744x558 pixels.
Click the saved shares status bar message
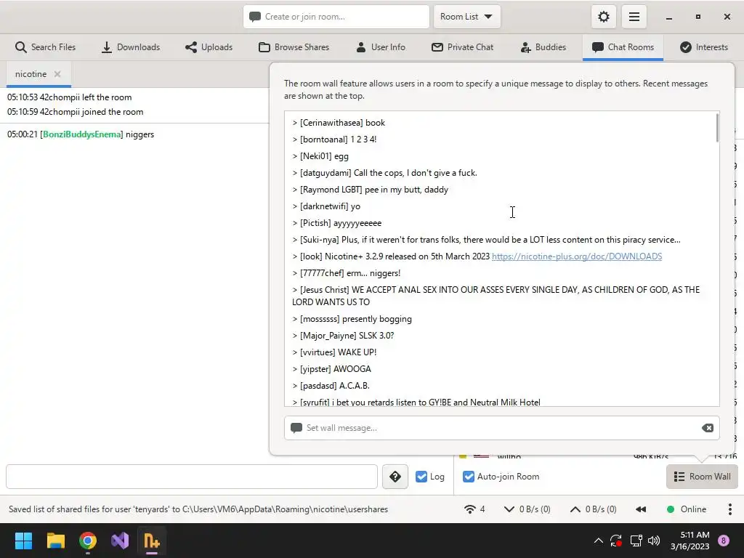click(x=198, y=509)
